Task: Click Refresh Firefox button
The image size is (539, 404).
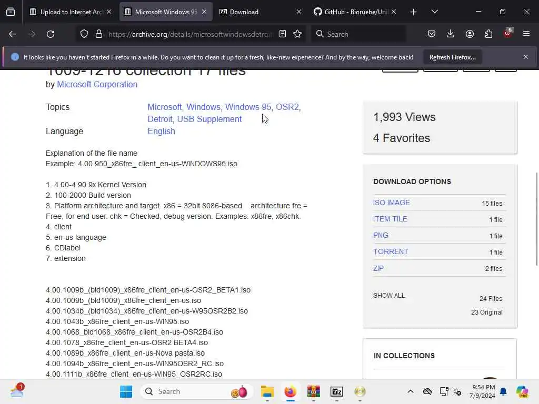Action: 452,57
